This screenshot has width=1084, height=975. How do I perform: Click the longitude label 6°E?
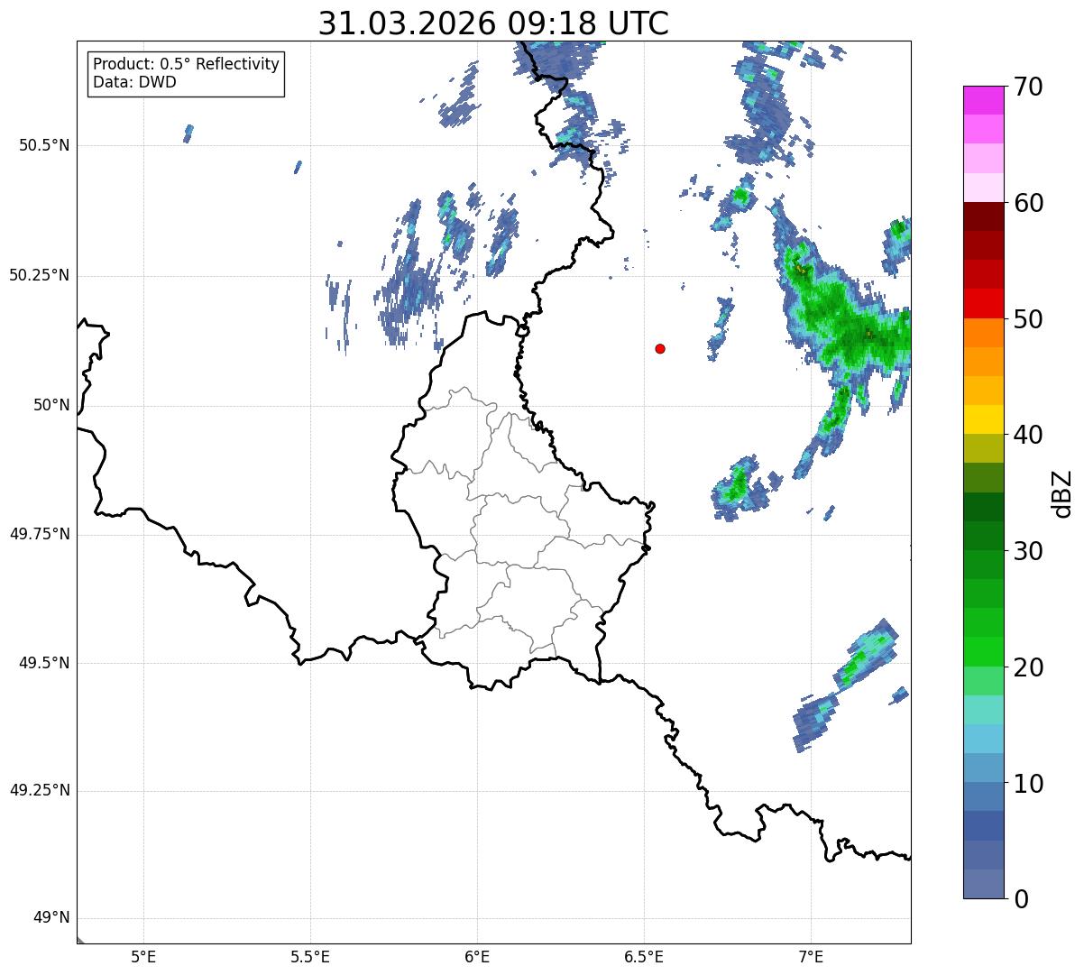[x=477, y=956]
